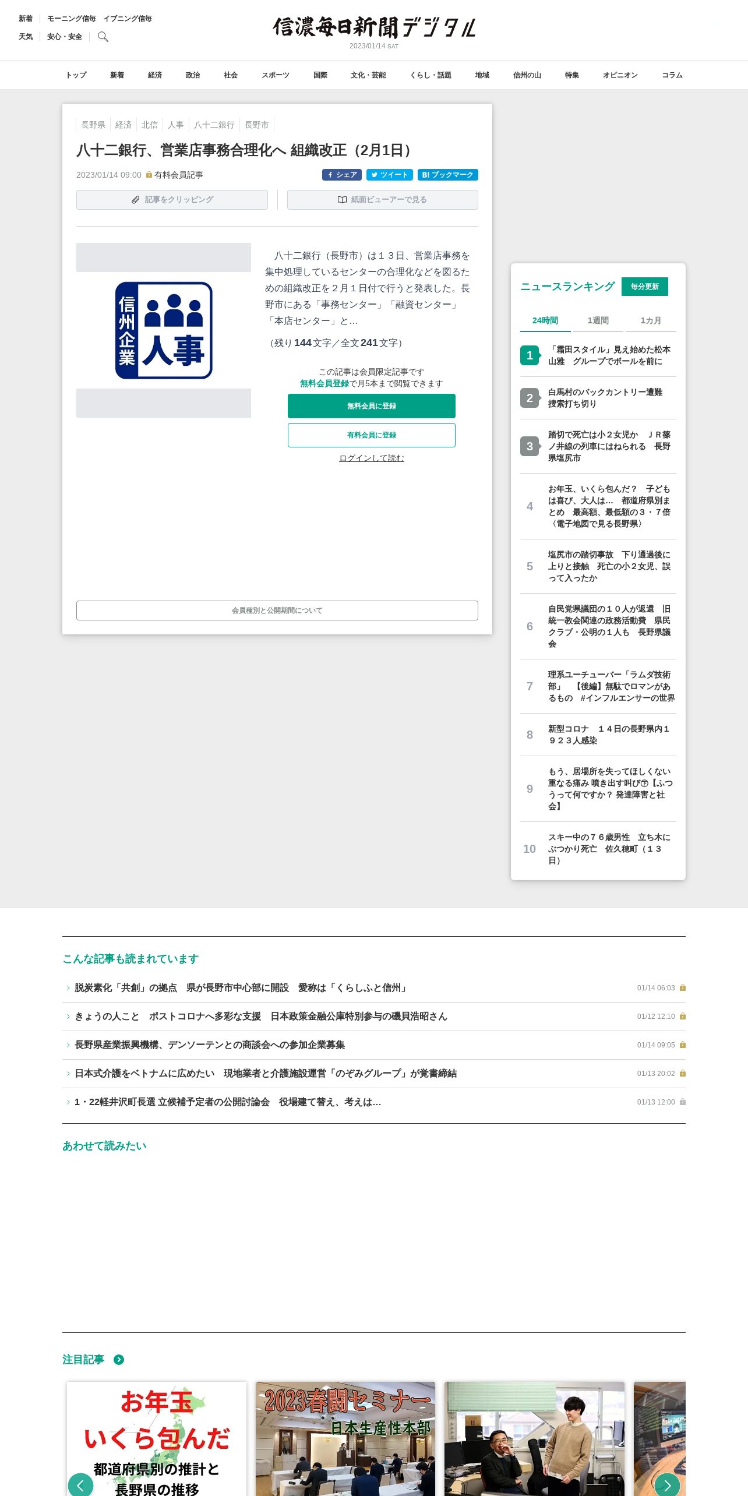Open 信州の山 navigation item
This screenshot has height=1496, width=748.
click(527, 75)
